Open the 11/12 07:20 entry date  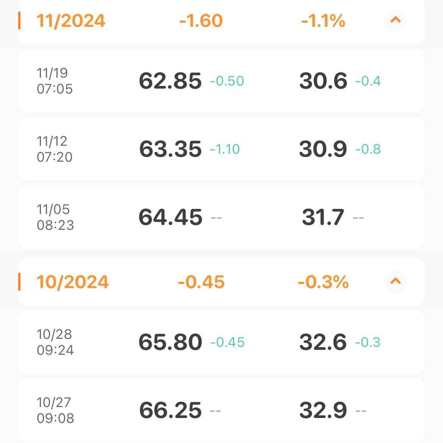pyautogui.click(x=55, y=149)
